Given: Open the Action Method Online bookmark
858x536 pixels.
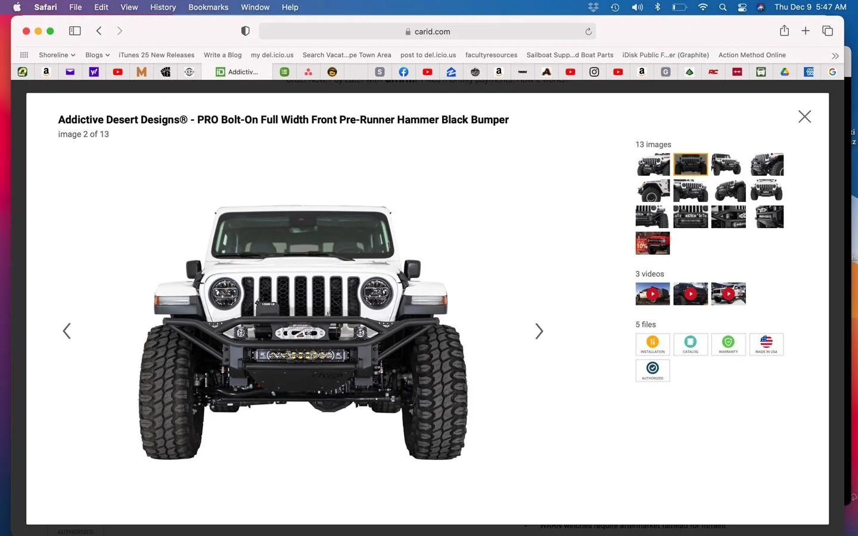Looking at the screenshot, I should pos(752,55).
